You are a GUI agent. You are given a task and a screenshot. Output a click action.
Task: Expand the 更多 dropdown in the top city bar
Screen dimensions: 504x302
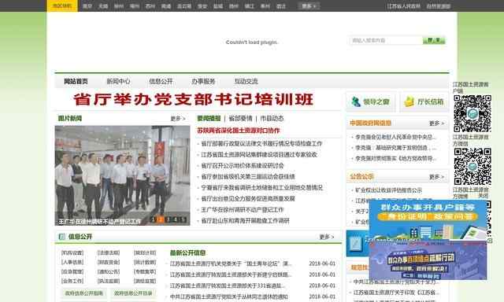tap(309, 6)
